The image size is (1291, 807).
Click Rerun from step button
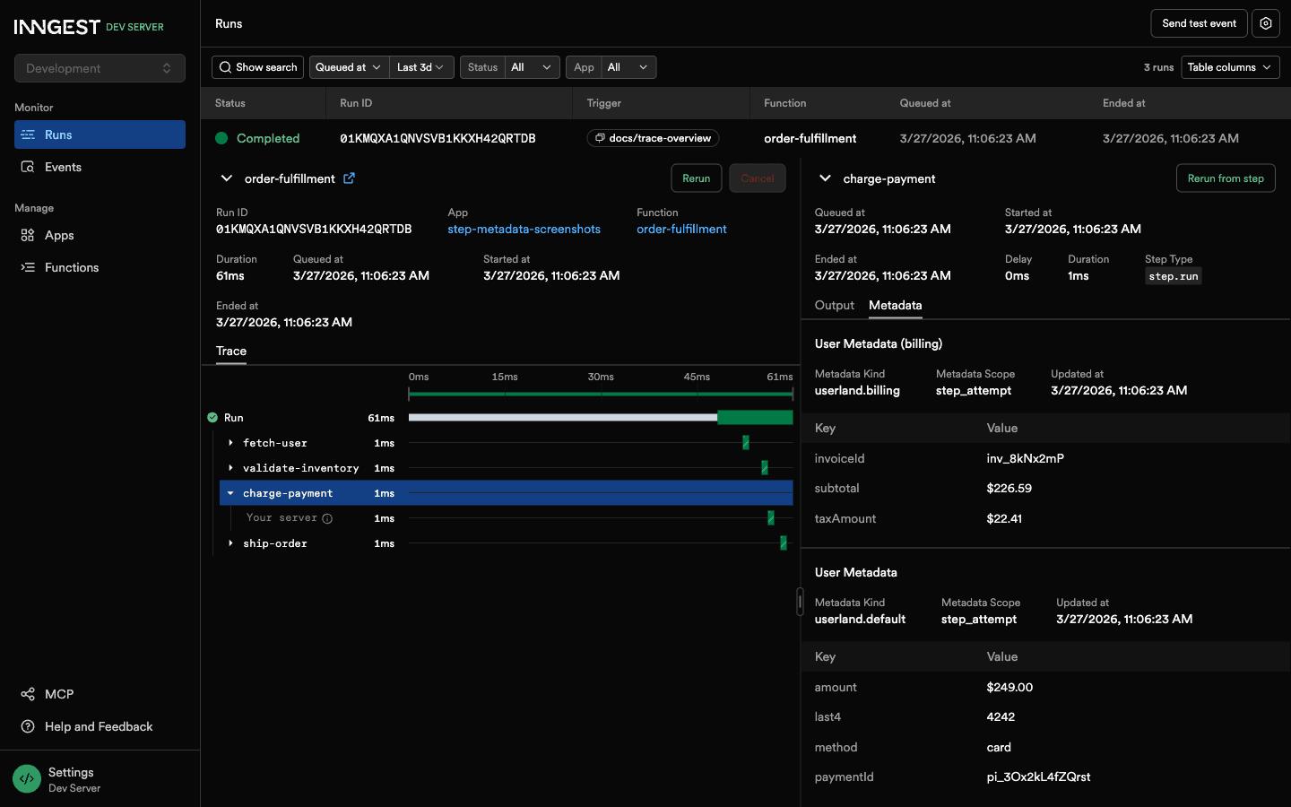(x=1226, y=178)
